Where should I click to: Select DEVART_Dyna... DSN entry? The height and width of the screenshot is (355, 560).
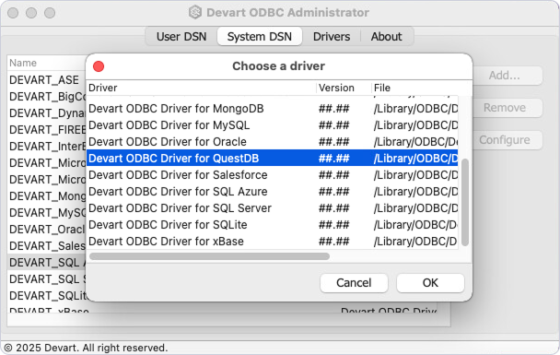click(47, 113)
